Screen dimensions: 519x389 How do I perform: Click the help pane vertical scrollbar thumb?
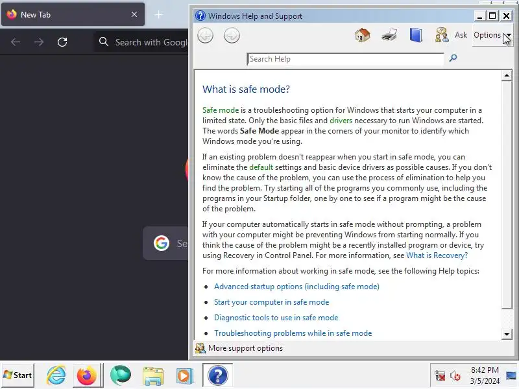tap(507, 195)
